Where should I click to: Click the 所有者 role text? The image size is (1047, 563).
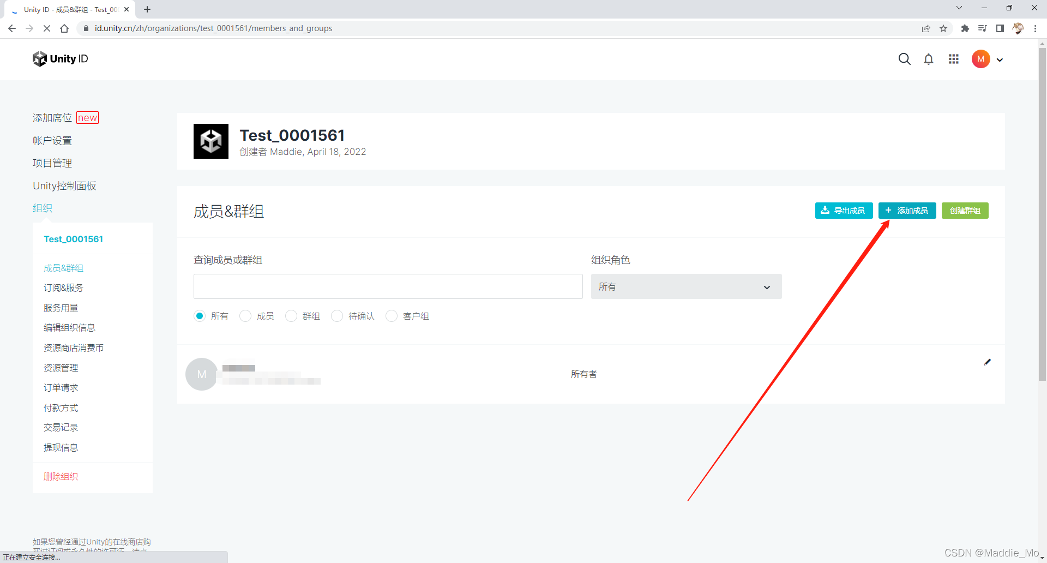pyautogui.click(x=583, y=374)
